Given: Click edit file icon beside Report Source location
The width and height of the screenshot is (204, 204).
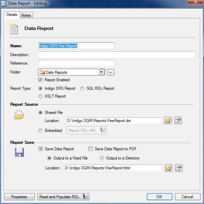Looking at the screenshot, I should tap(178, 121).
